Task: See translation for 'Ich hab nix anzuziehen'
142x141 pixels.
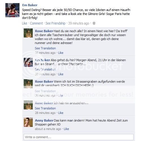Action: [x=45, y=108]
